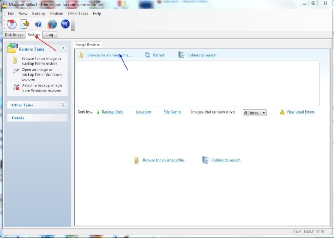
Task: Click top Browse for an image file link
Action: click(109, 55)
